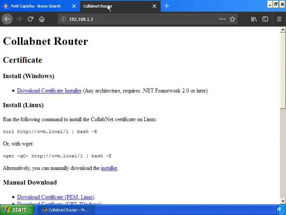
Task: Toggle the sidebar view icon
Action: (265, 19)
